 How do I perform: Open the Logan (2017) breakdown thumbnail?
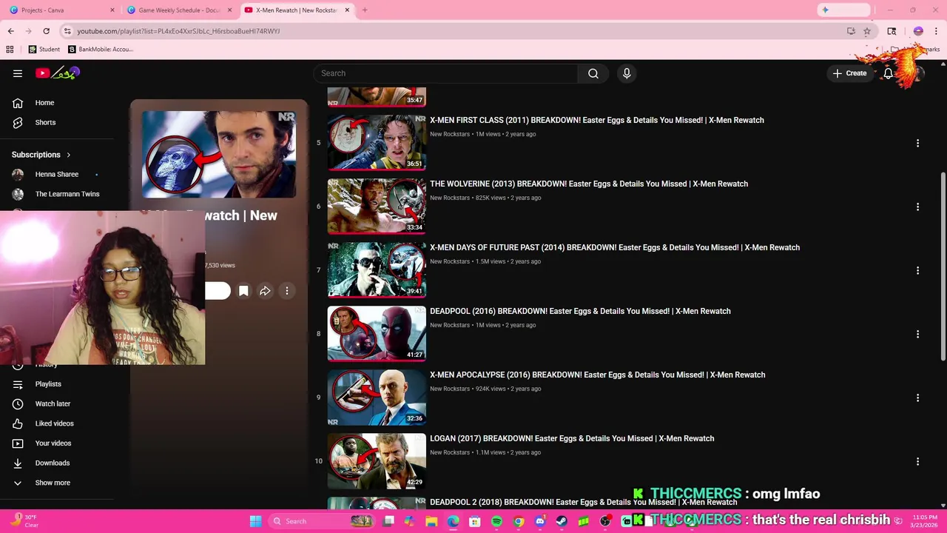[x=377, y=460]
